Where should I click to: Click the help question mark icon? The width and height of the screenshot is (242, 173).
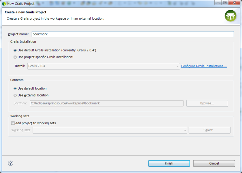point(11,163)
